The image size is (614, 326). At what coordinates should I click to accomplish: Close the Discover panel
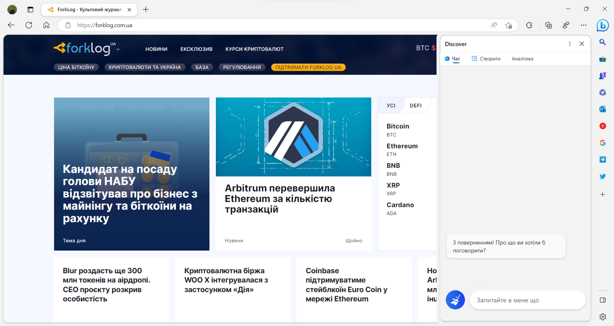pyautogui.click(x=582, y=44)
